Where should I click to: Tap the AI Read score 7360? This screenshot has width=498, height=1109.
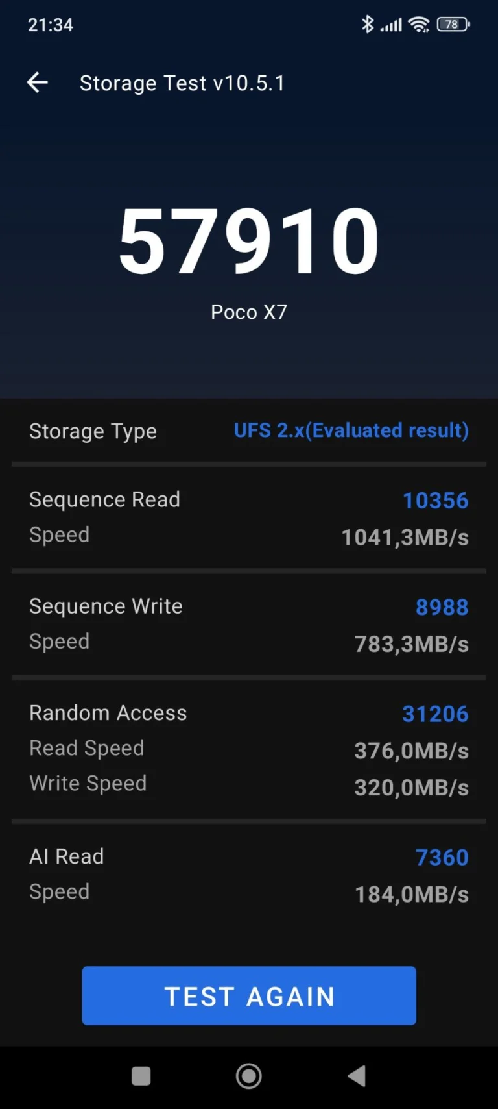tap(442, 857)
